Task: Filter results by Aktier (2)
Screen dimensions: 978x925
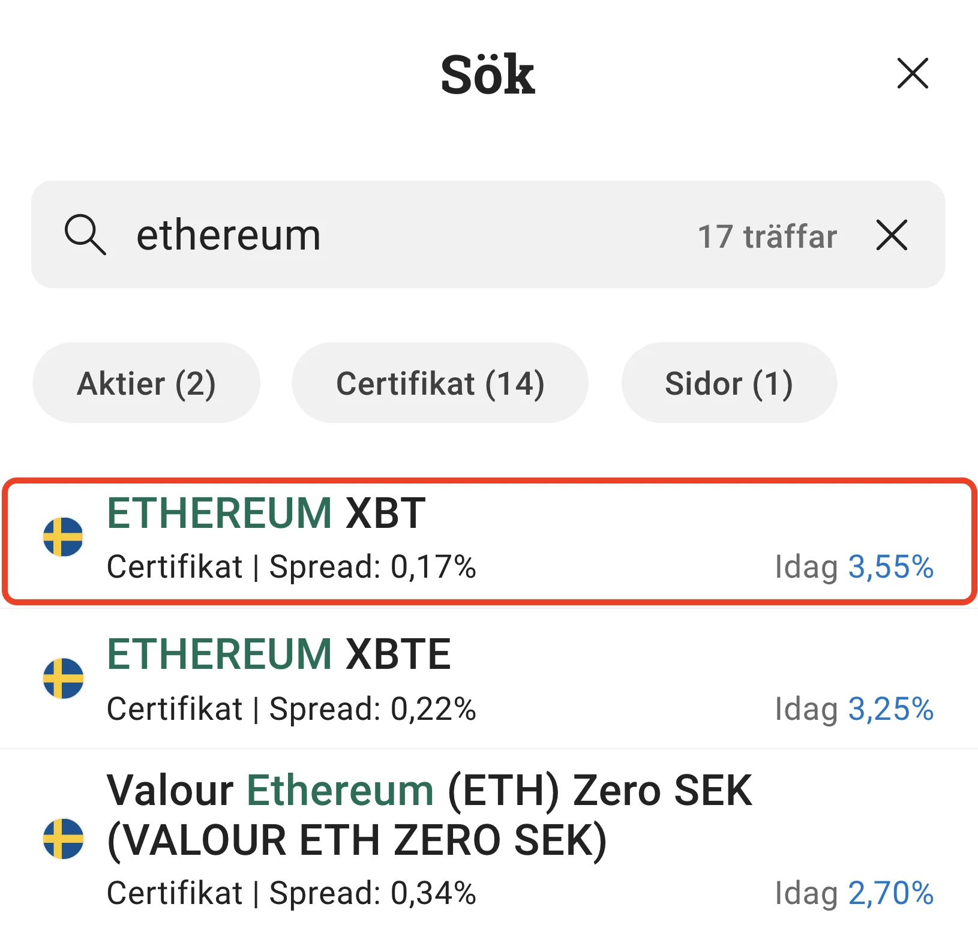Action: (146, 383)
